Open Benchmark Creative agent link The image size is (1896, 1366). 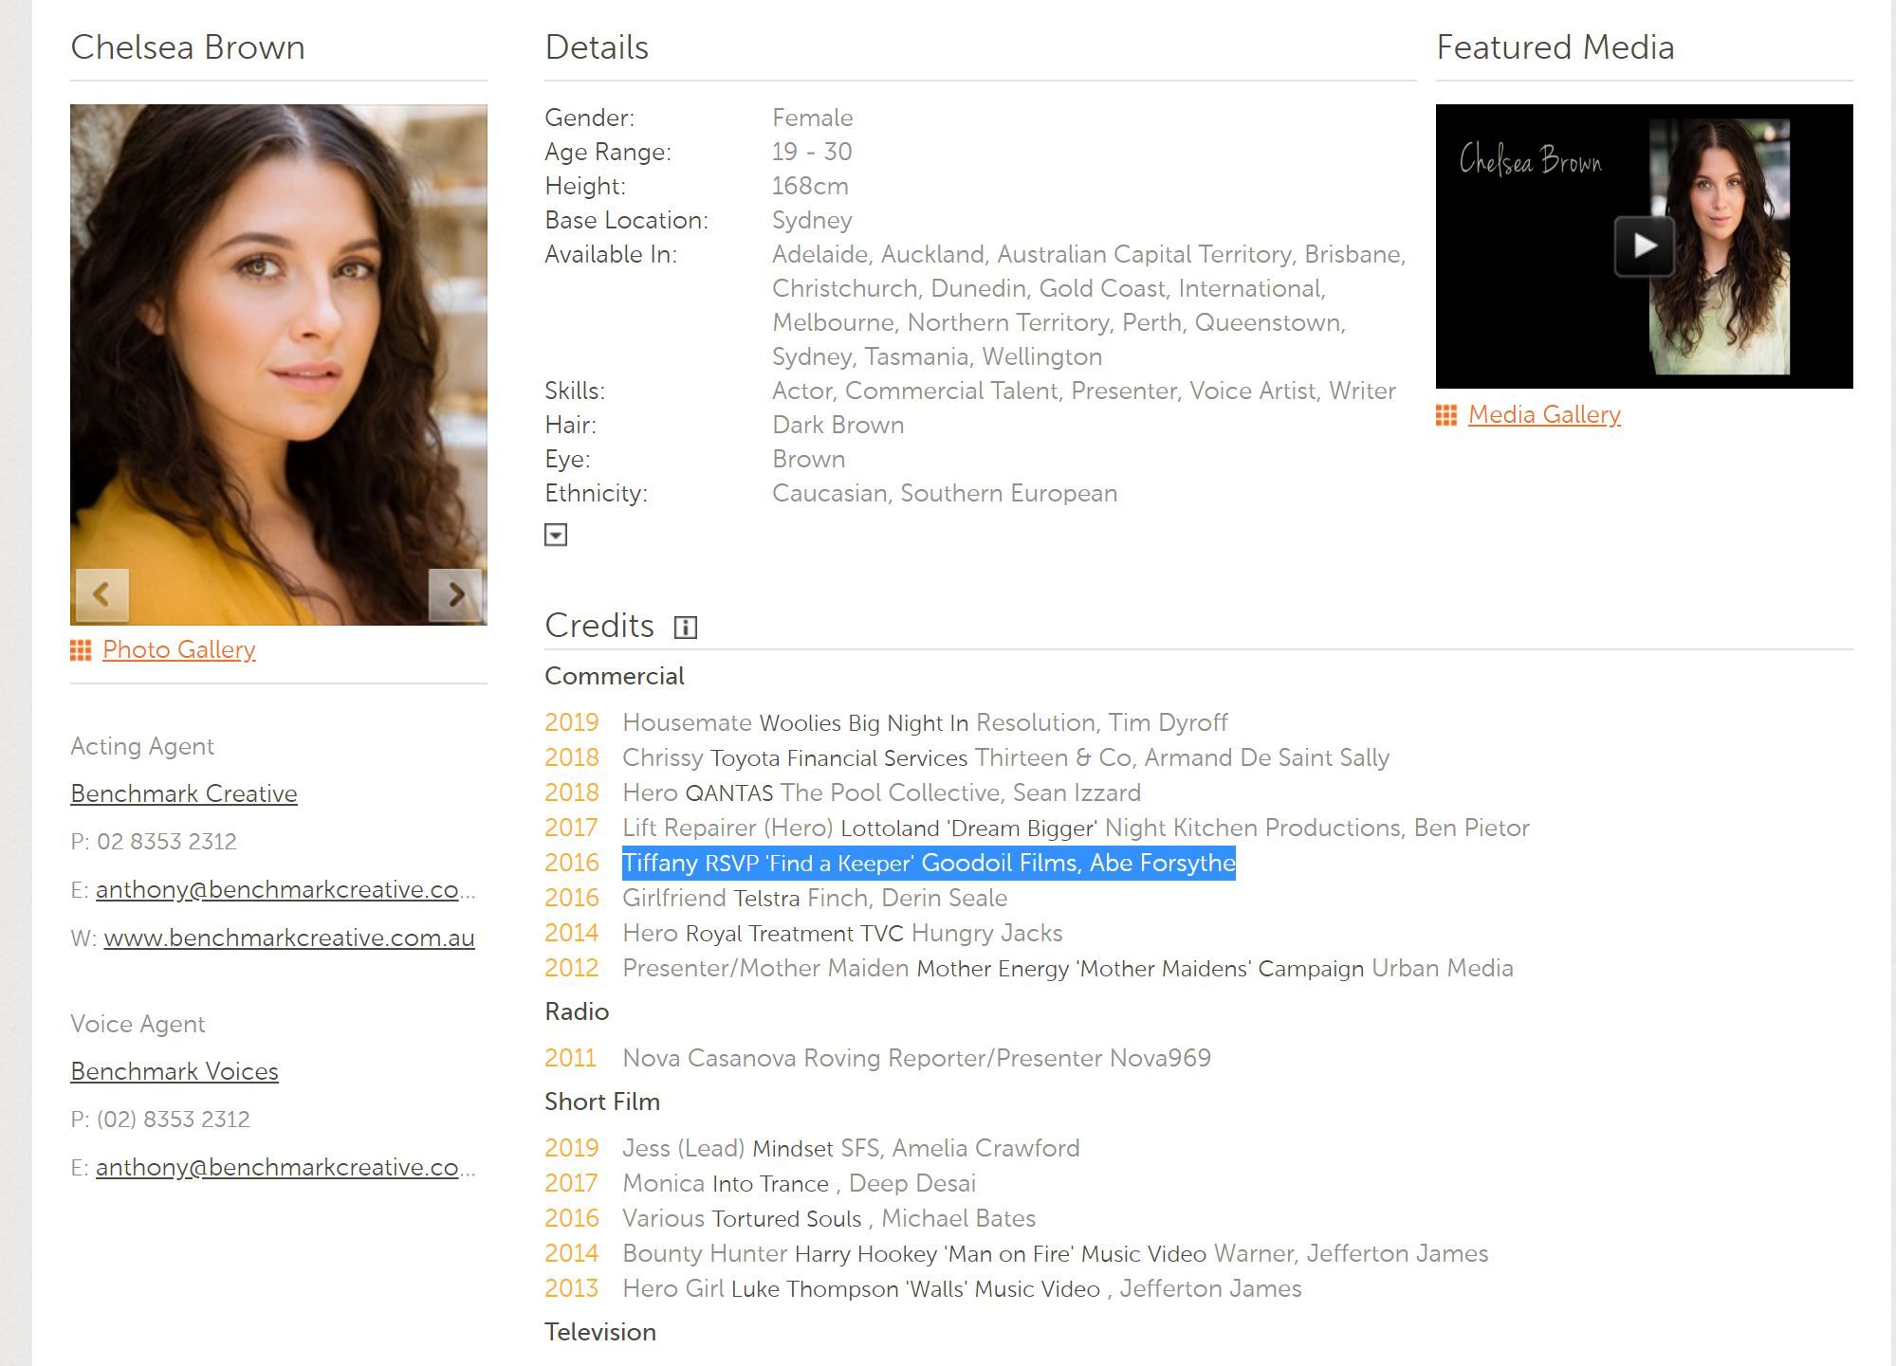click(184, 794)
